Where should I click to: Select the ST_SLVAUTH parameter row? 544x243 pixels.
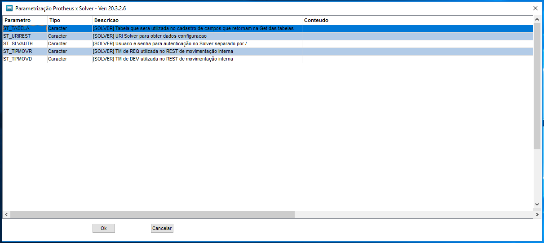click(x=268, y=43)
